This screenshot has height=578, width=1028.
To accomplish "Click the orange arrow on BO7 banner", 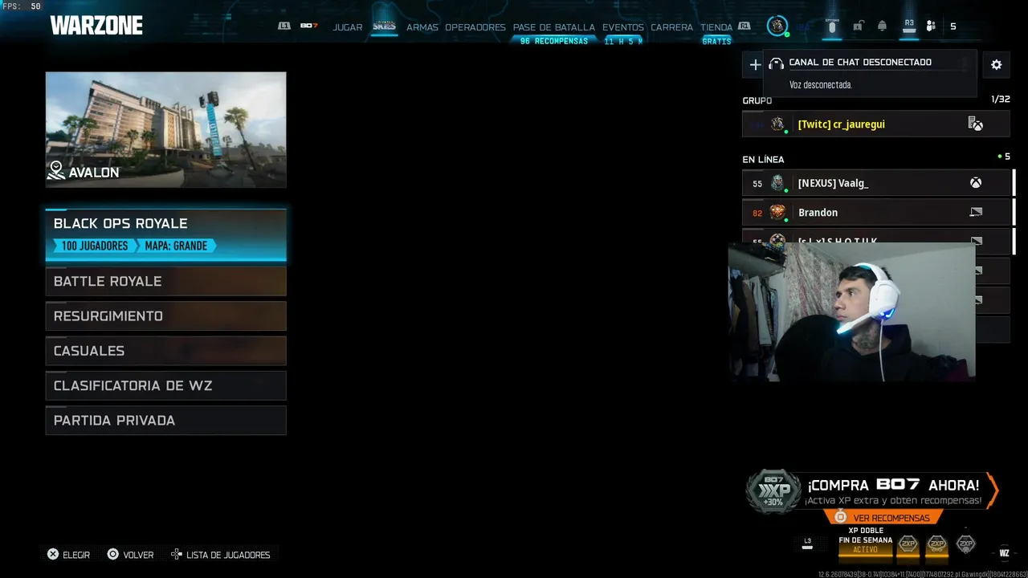I will click(x=993, y=490).
